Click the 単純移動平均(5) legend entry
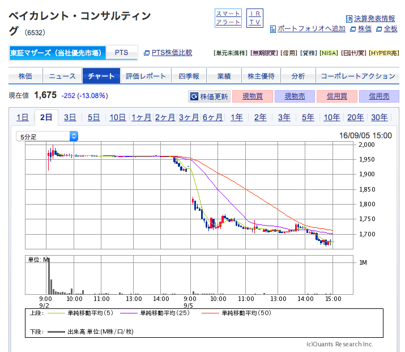This screenshot has width=405, height=352. tap(80, 313)
